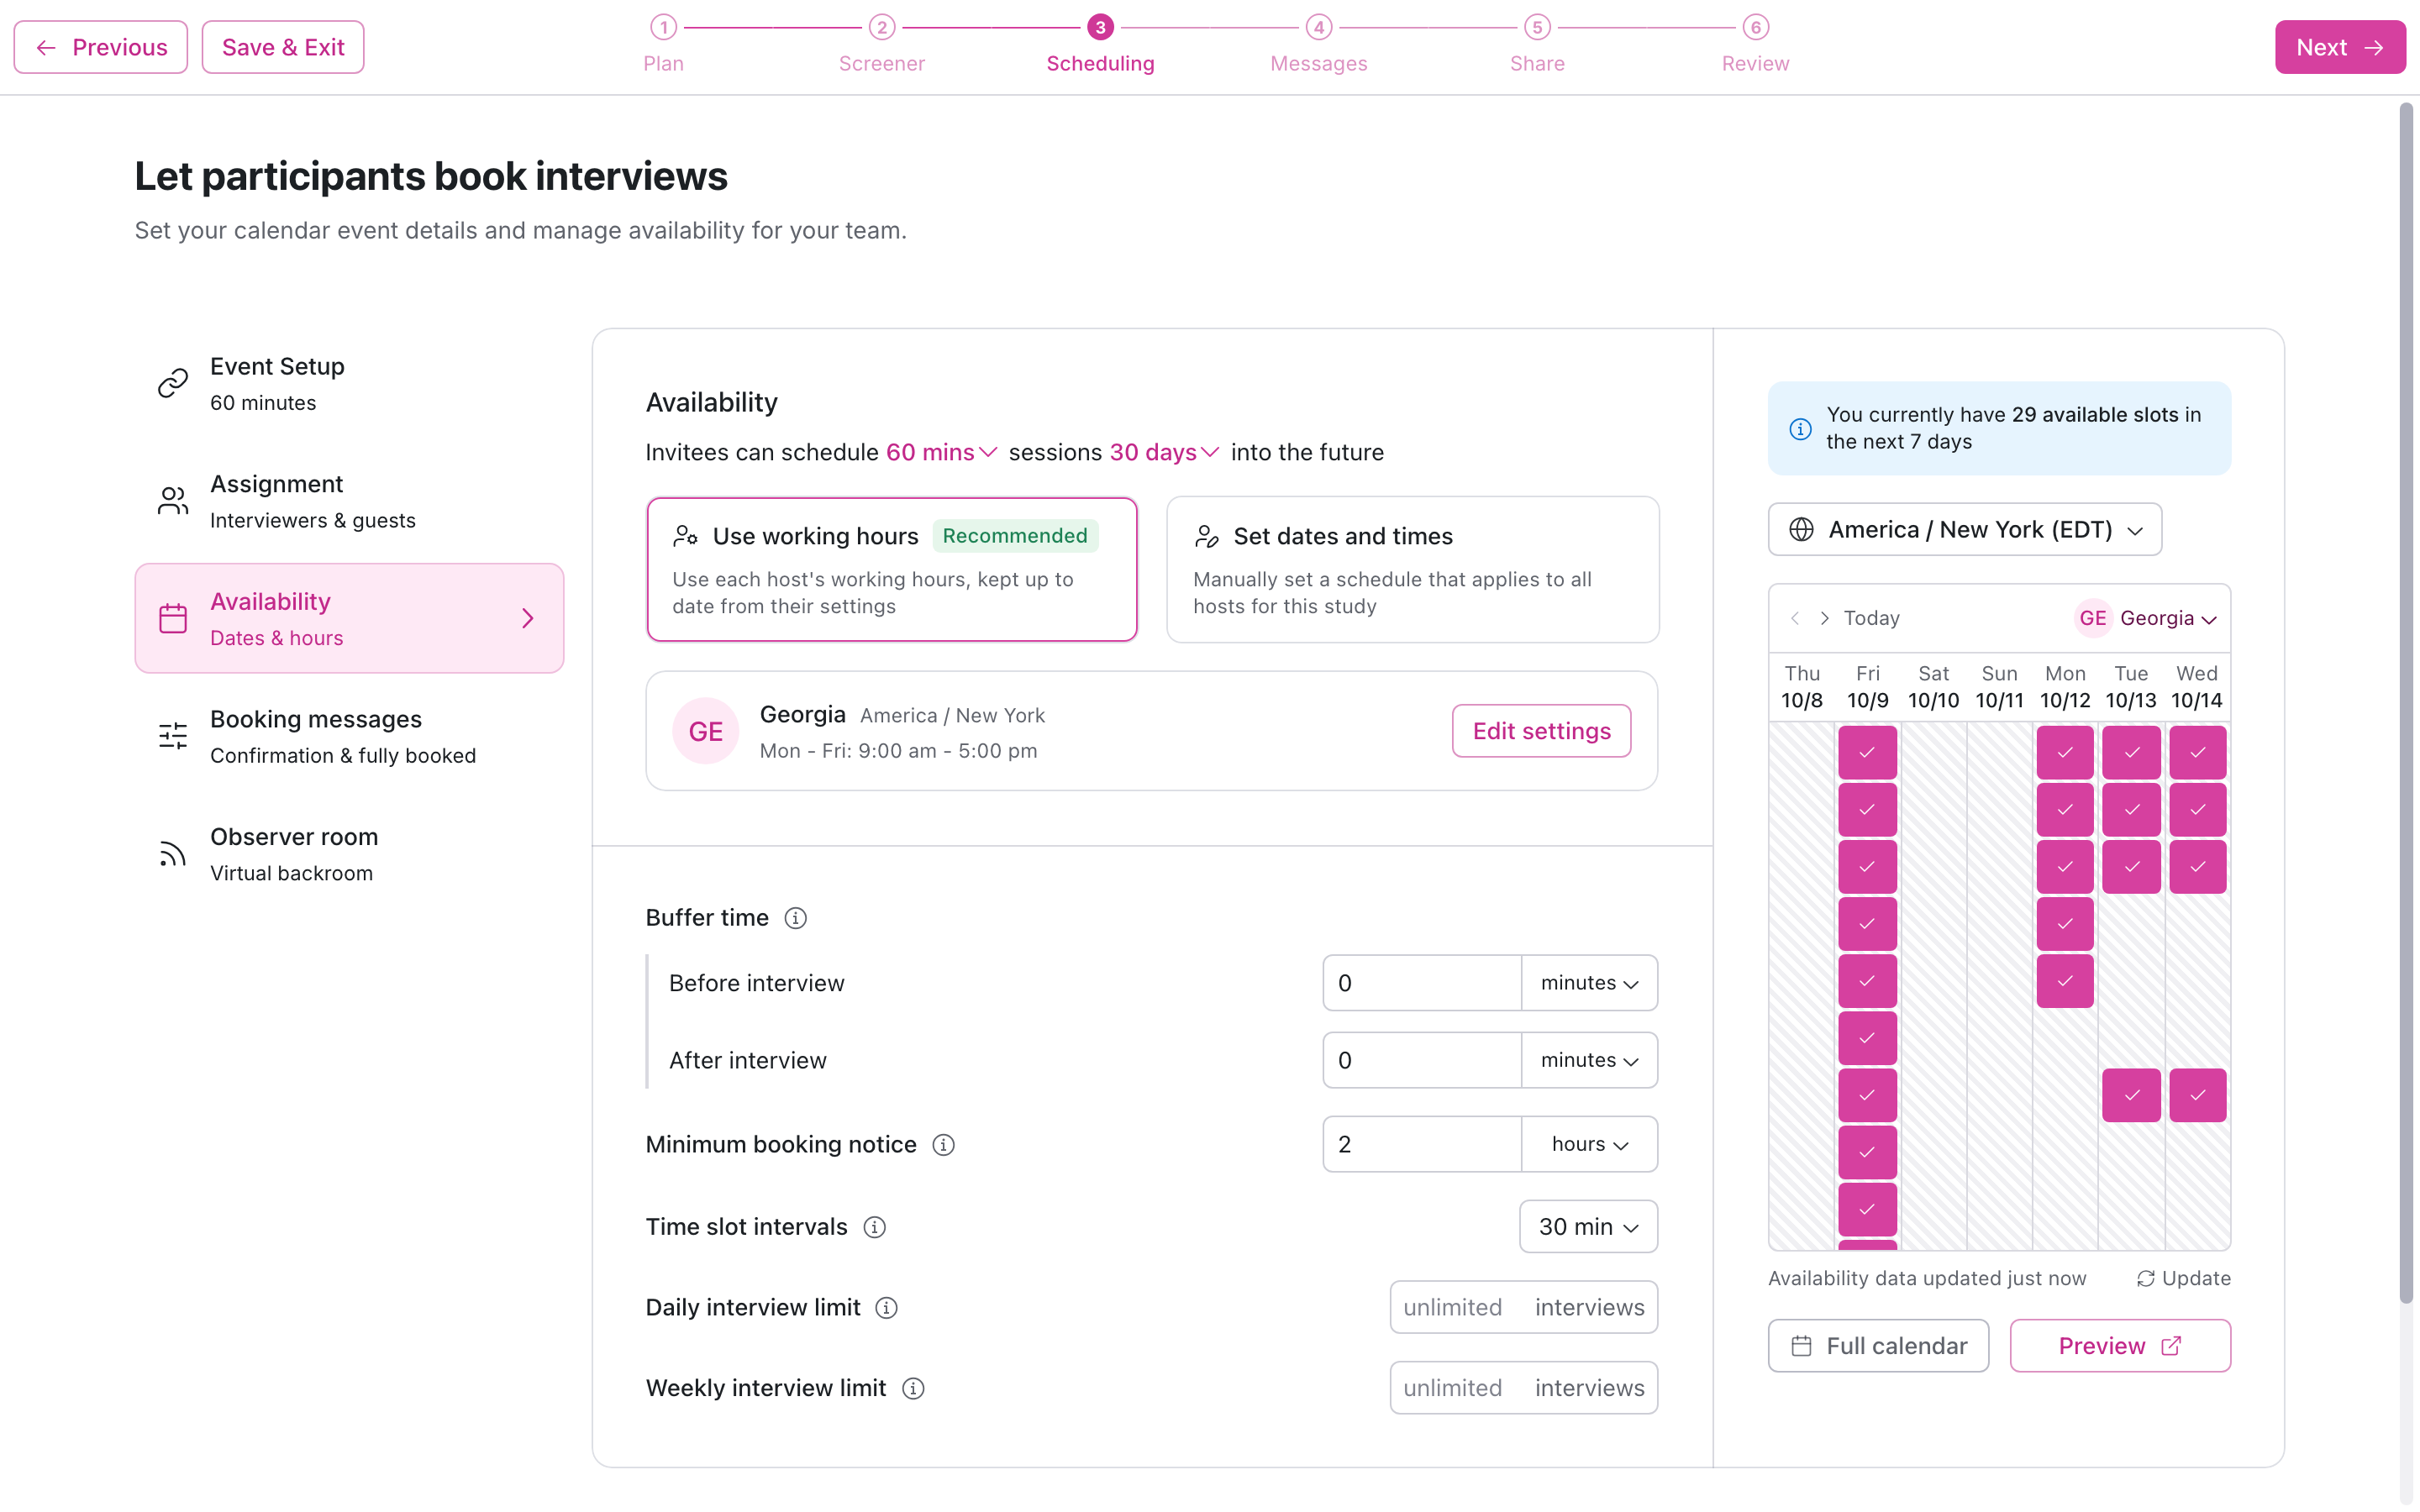Click the Event Setup link icon
Image resolution: width=2420 pixels, height=1512 pixels.
pos(173,383)
